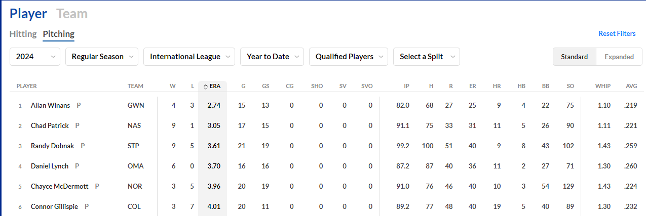Click Randy Dobnak's name
The image size is (646, 216).
point(52,146)
